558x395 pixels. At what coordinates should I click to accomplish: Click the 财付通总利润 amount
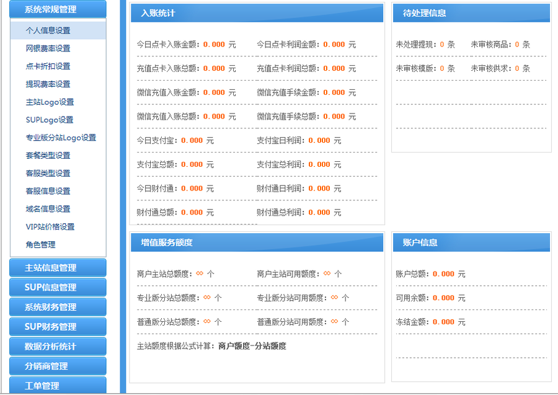(x=319, y=213)
